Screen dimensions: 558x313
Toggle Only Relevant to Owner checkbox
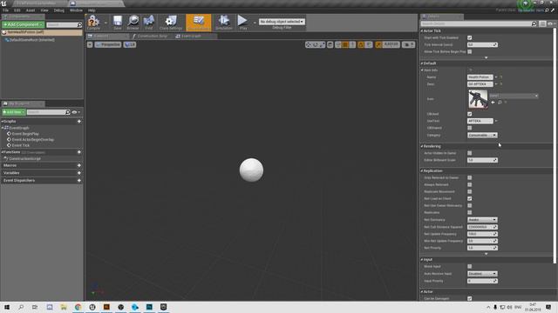469,177
